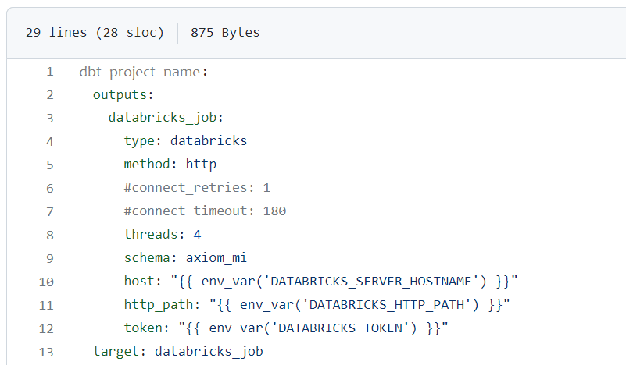Click line number 9 beside schema
The width and height of the screenshot is (626, 365).
click(x=49, y=258)
